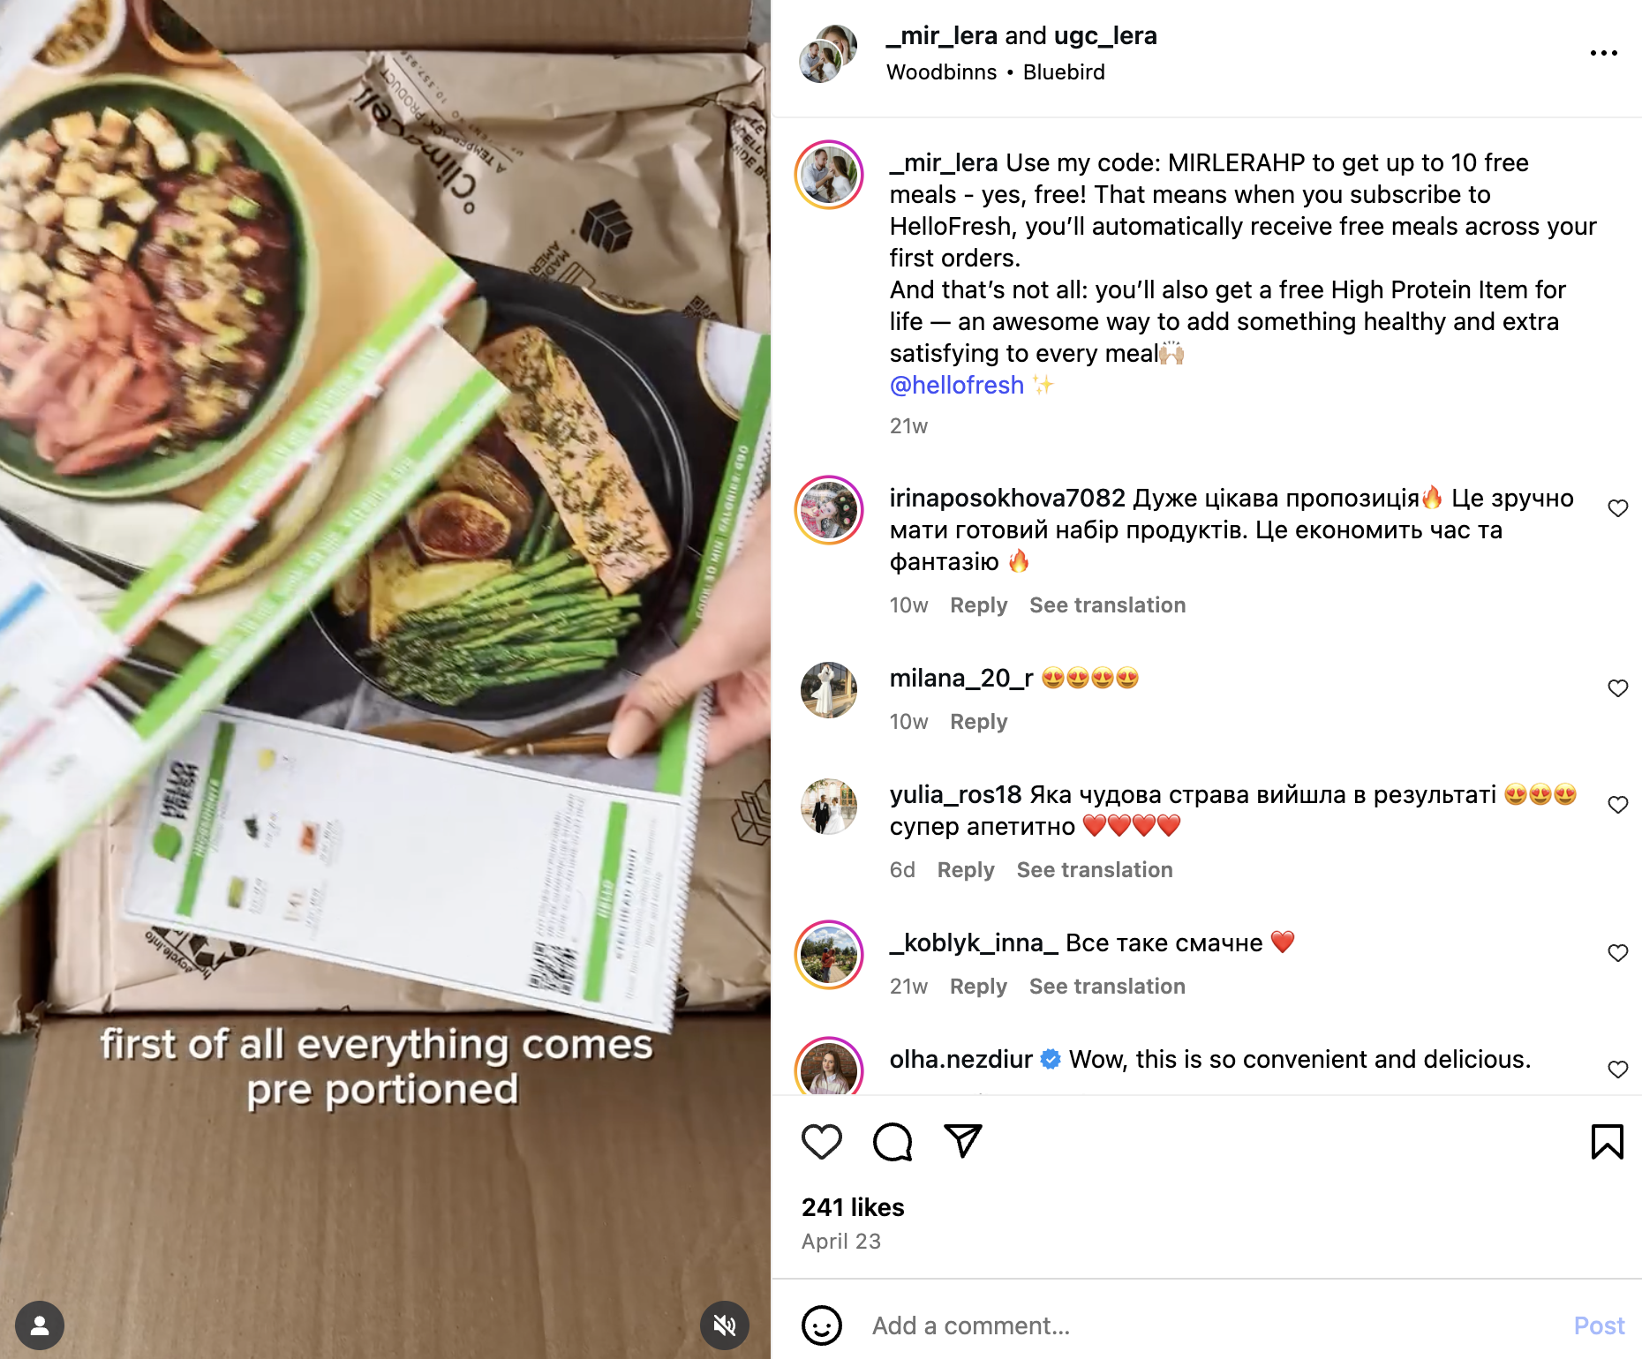Open olha.nezdiur profile picture
The width and height of the screenshot is (1642, 1359).
pyautogui.click(x=829, y=1068)
